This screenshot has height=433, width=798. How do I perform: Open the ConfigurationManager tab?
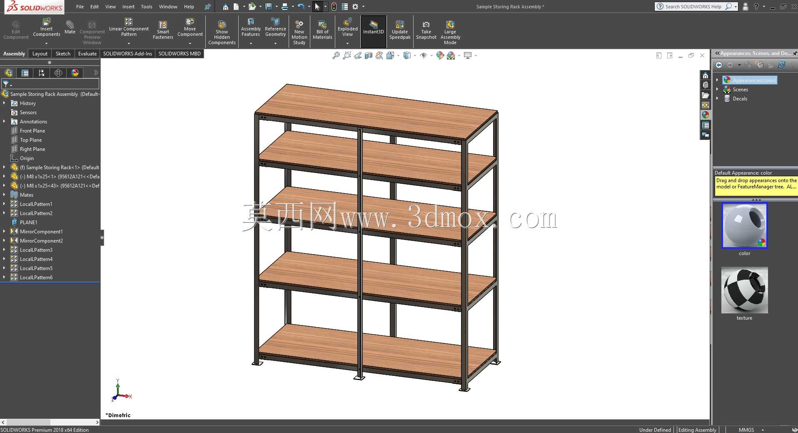click(x=42, y=73)
